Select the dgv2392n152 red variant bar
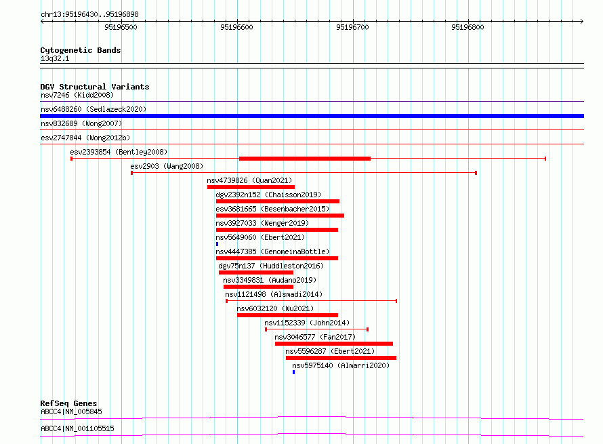Screen dimensions: 603x444 (278, 201)
